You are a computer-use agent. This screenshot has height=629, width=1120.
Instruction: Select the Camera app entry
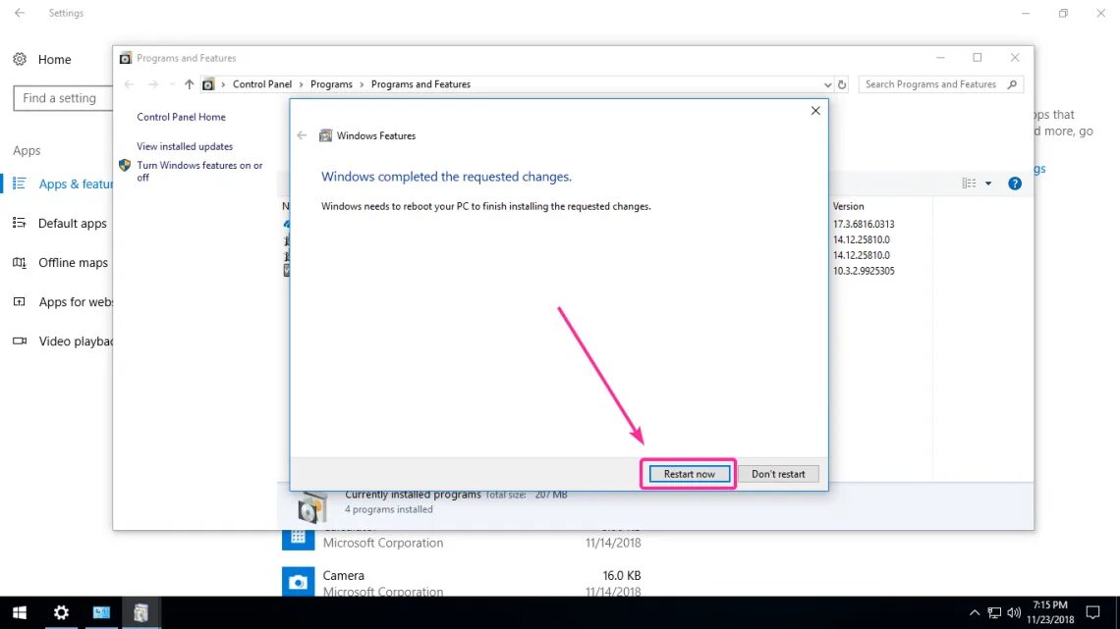click(x=462, y=583)
